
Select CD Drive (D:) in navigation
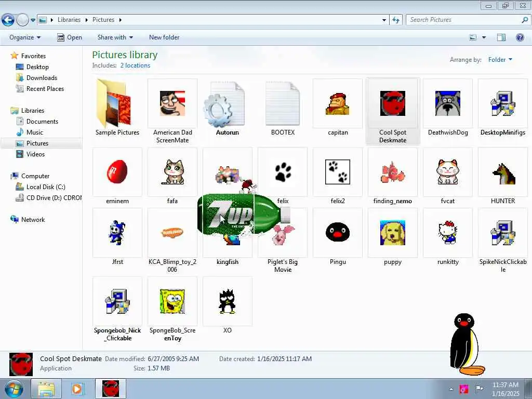tap(48, 197)
